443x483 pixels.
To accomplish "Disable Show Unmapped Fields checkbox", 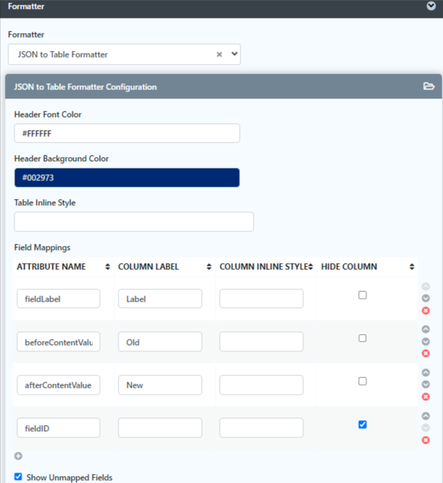I will tap(18, 477).
